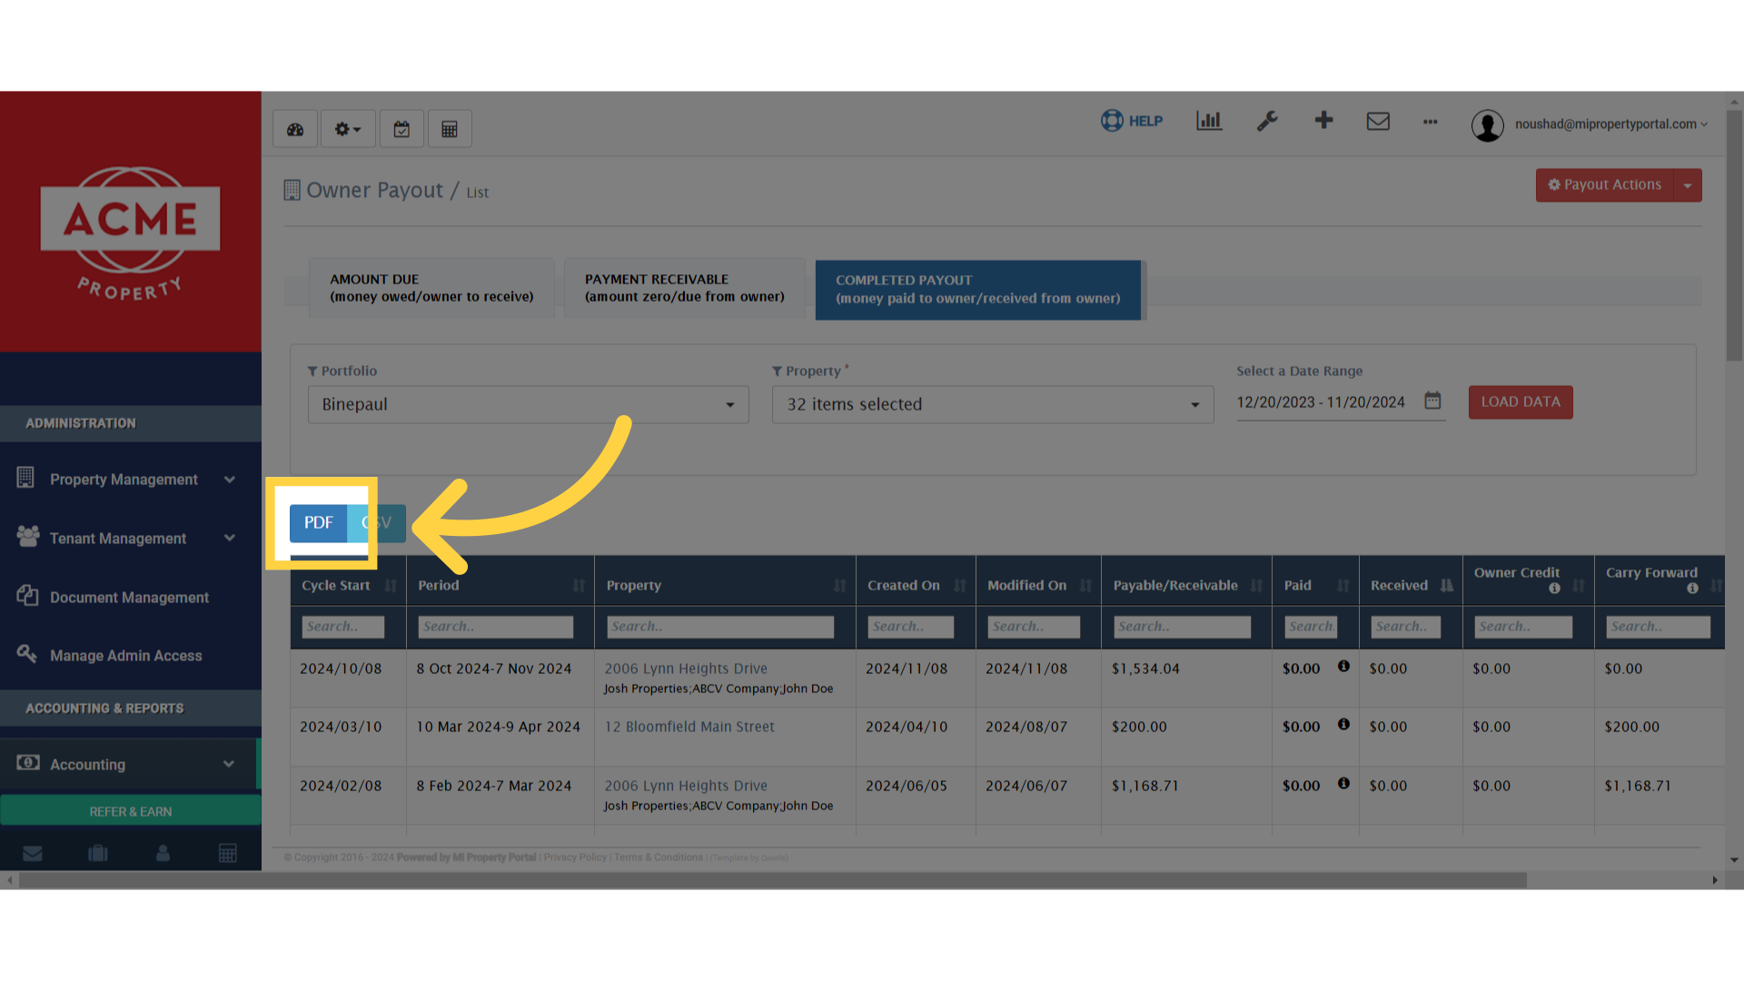Open the wrench tools icon
This screenshot has height=981, width=1744.
(x=1267, y=121)
